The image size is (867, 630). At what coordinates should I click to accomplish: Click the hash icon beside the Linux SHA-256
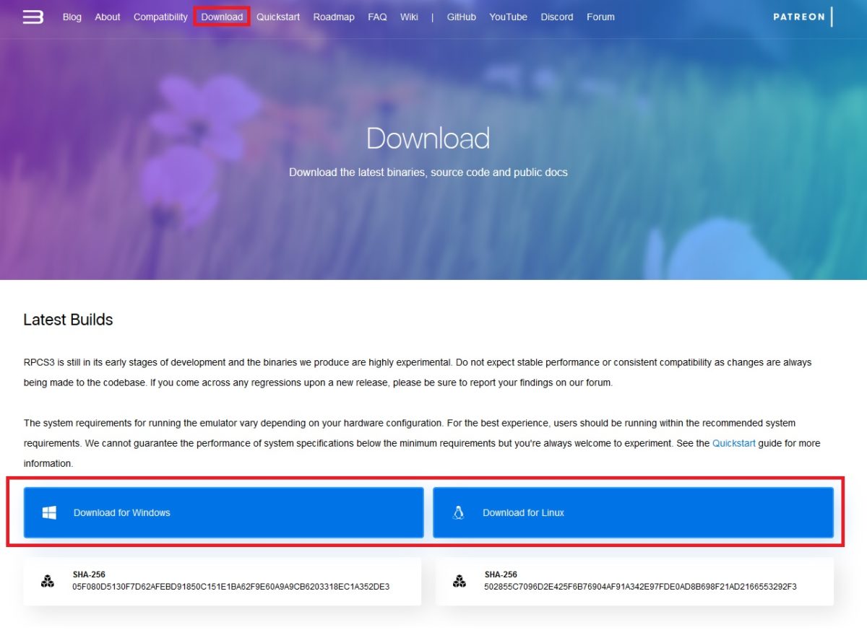[x=460, y=581]
